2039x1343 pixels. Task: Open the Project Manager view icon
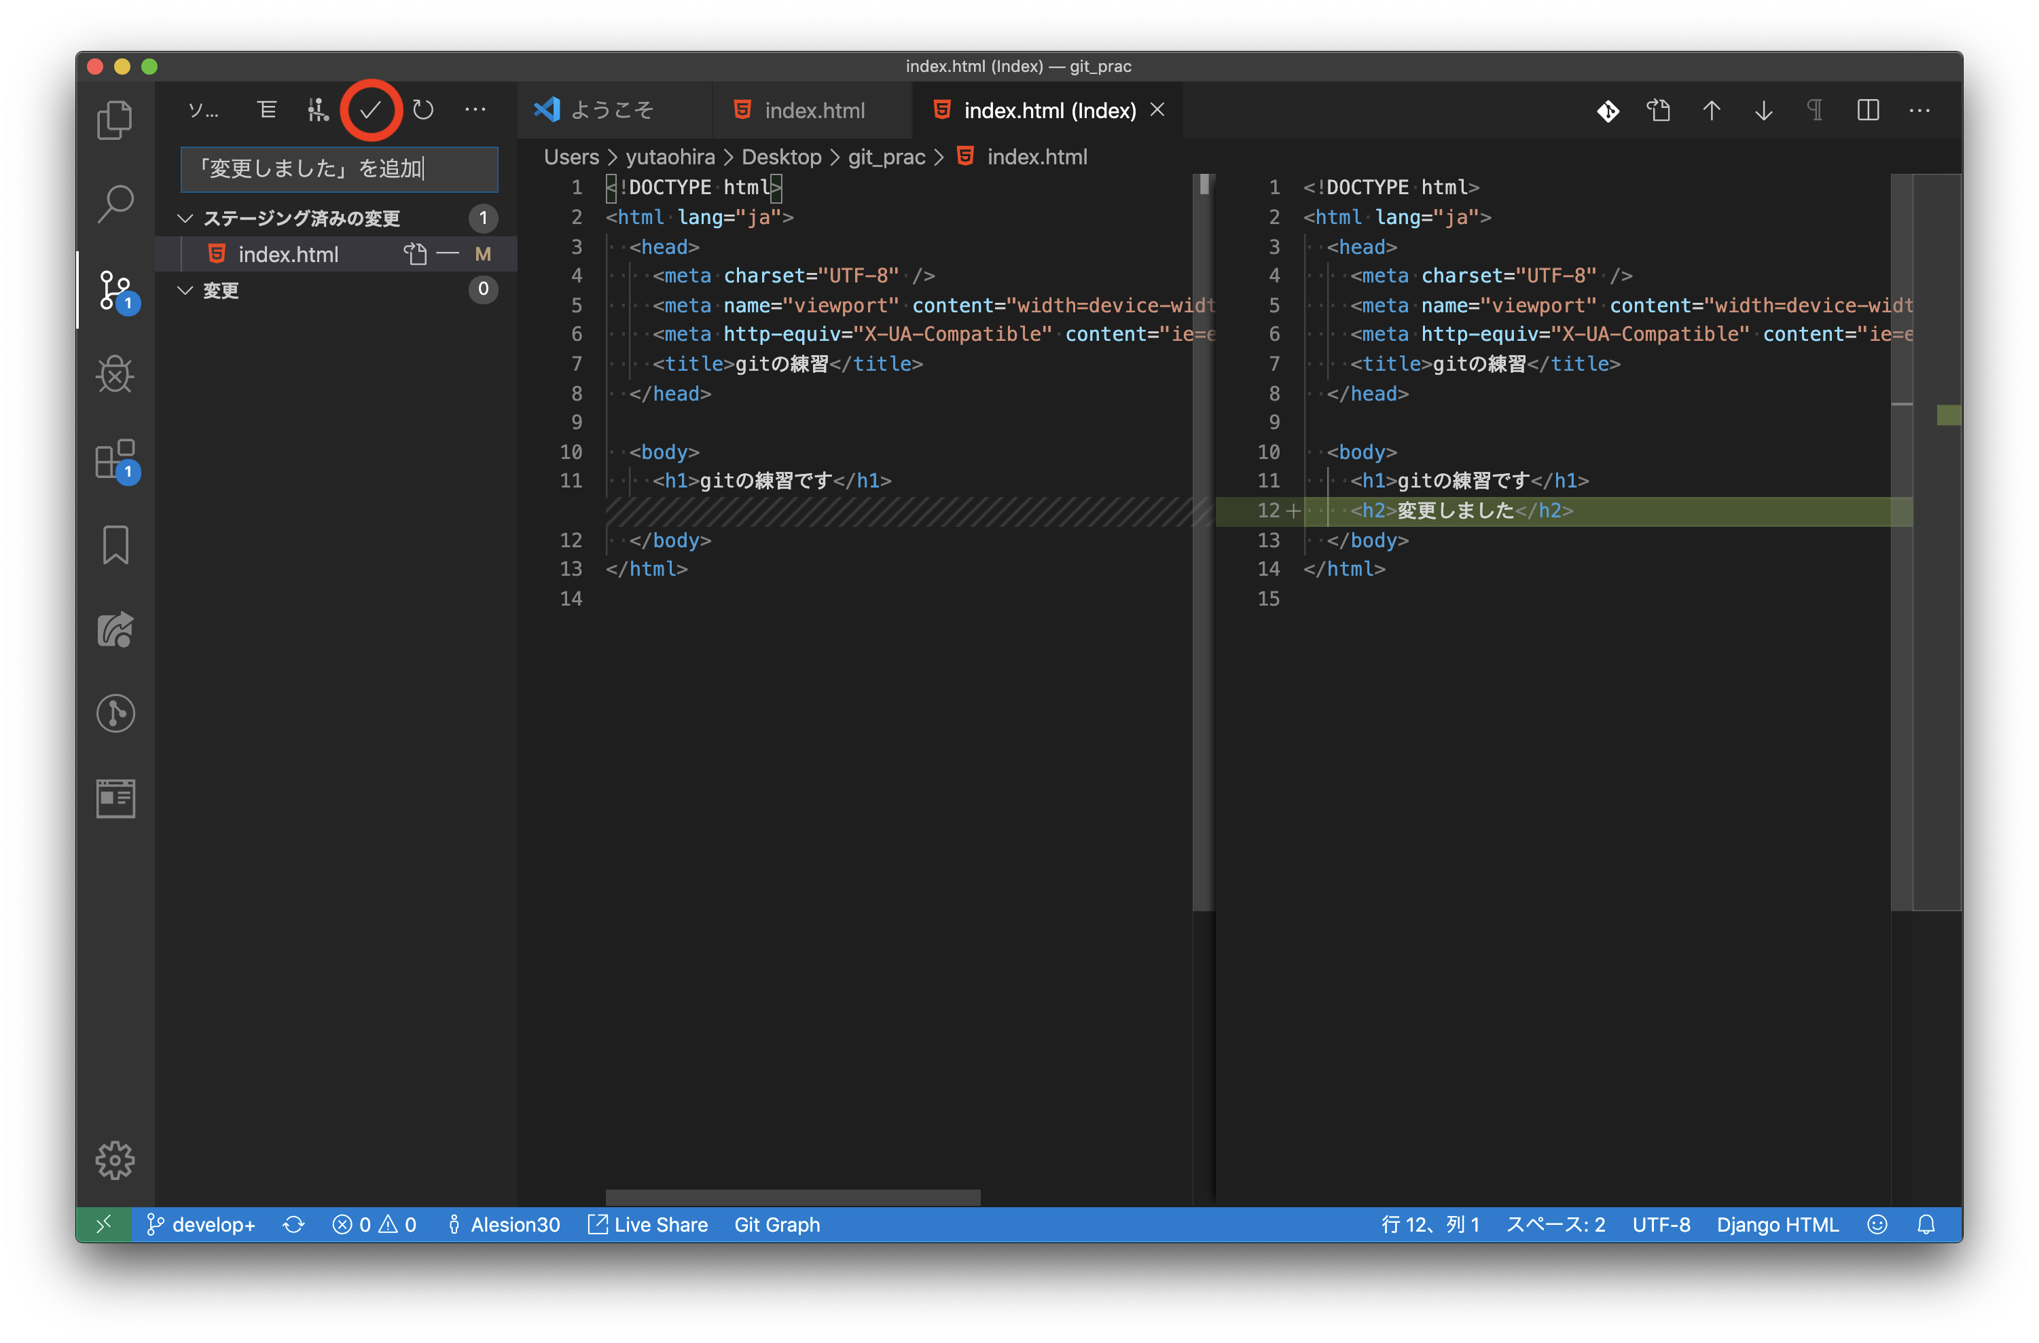point(115,798)
